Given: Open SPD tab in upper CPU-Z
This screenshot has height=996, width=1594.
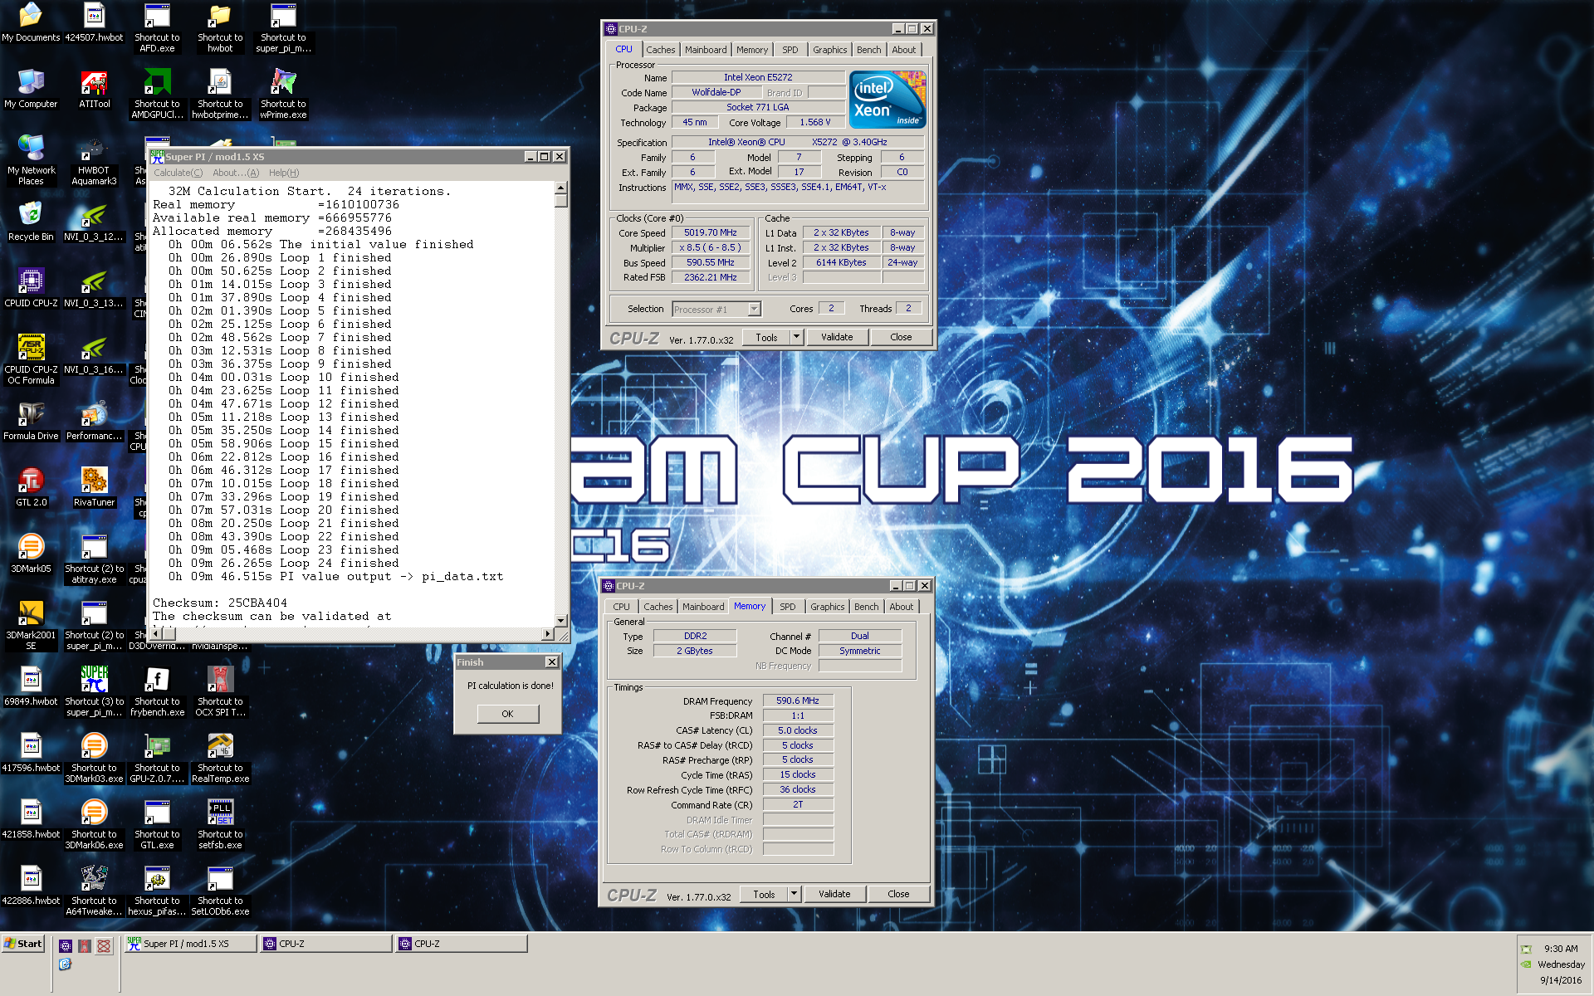Looking at the screenshot, I should [x=790, y=50].
